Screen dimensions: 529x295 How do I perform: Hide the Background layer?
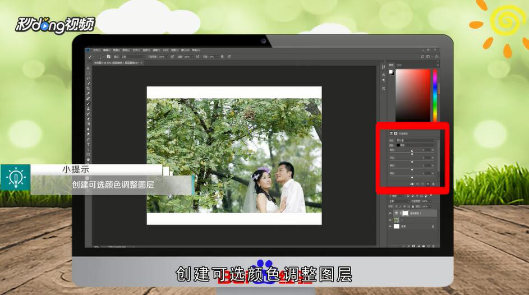tap(390, 226)
